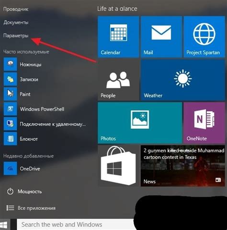This screenshot has height=230, width=227.
Task: Launch the OneNote tile
Action: pyautogui.click(x=204, y=123)
